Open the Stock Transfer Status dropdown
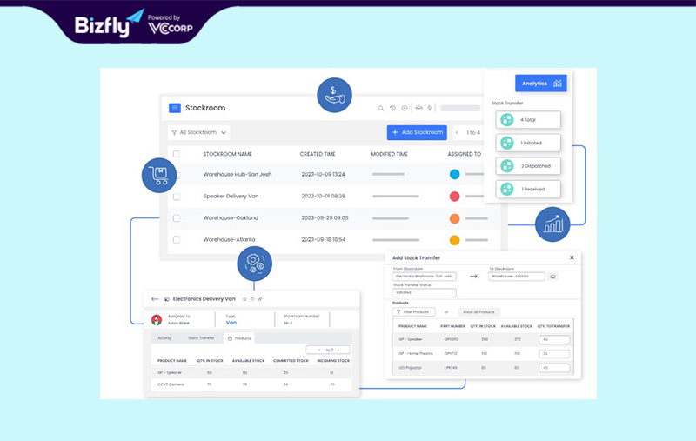This screenshot has width=696, height=441. point(423,293)
